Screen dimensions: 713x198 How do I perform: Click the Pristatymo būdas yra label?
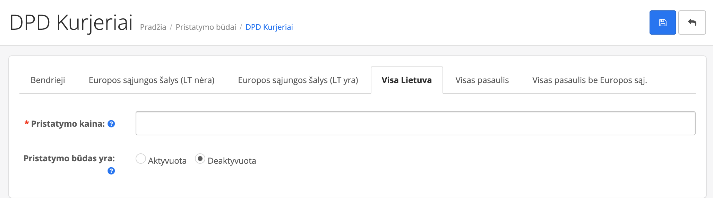pyautogui.click(x=69, y=159)
